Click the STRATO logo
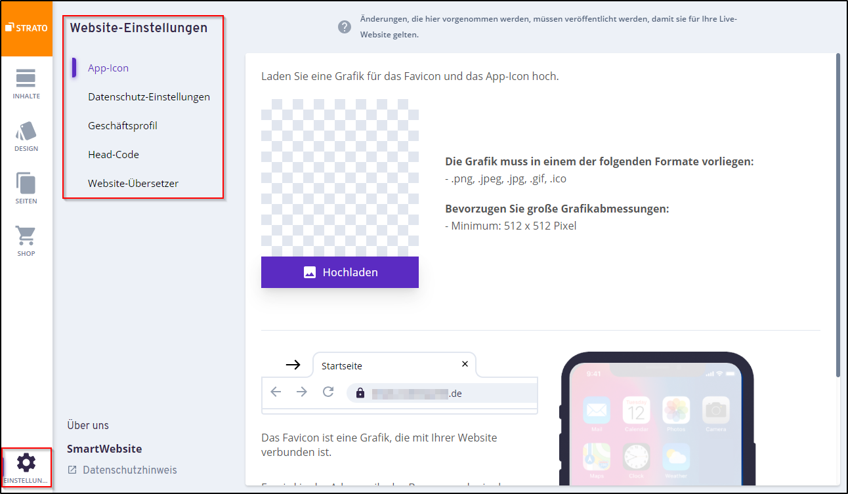 pyautogui.click(x=26, y=28)
